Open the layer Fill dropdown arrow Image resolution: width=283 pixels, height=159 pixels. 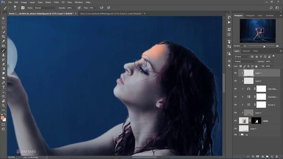pos(273,66)
